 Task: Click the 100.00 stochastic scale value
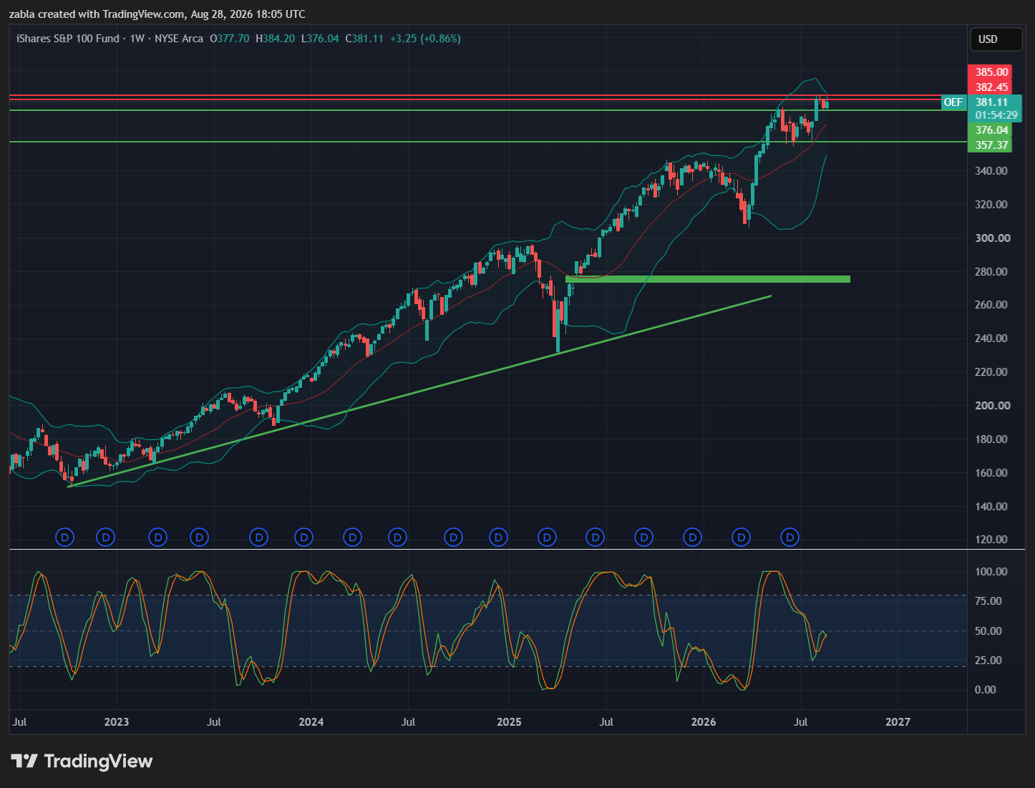pos(991,571)
